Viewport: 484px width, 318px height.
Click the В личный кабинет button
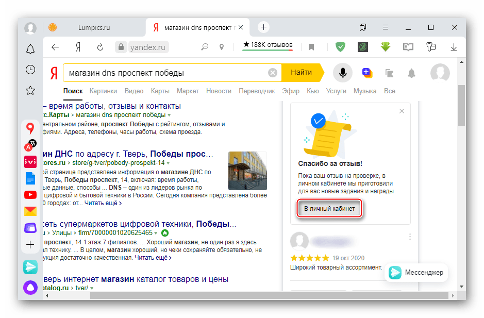click(329, 209)
